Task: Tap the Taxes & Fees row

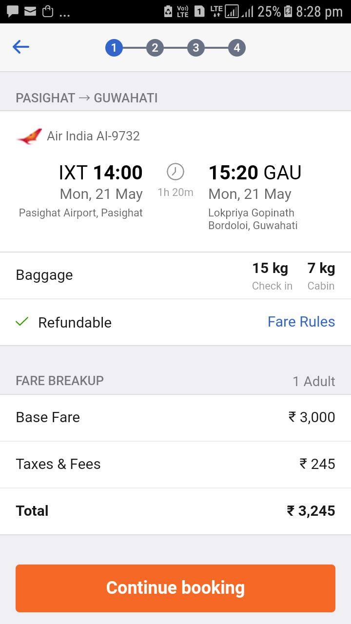Action: tap(175, 465)
